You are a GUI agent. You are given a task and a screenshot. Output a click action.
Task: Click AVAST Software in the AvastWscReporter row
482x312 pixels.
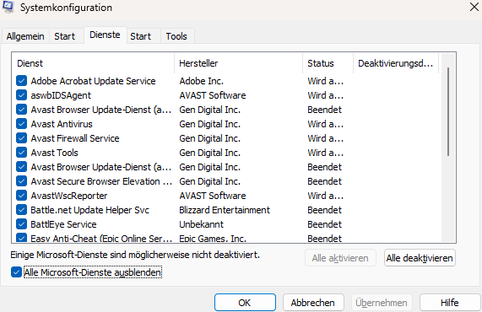pos(213,196)
